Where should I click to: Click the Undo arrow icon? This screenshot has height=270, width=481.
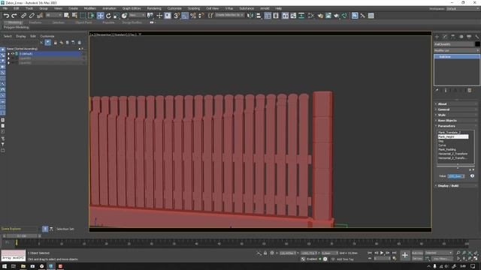pyautogui.click(x=6, y=16)
